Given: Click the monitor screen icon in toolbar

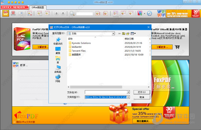Looking at the screenshot, I should [21, 13].
